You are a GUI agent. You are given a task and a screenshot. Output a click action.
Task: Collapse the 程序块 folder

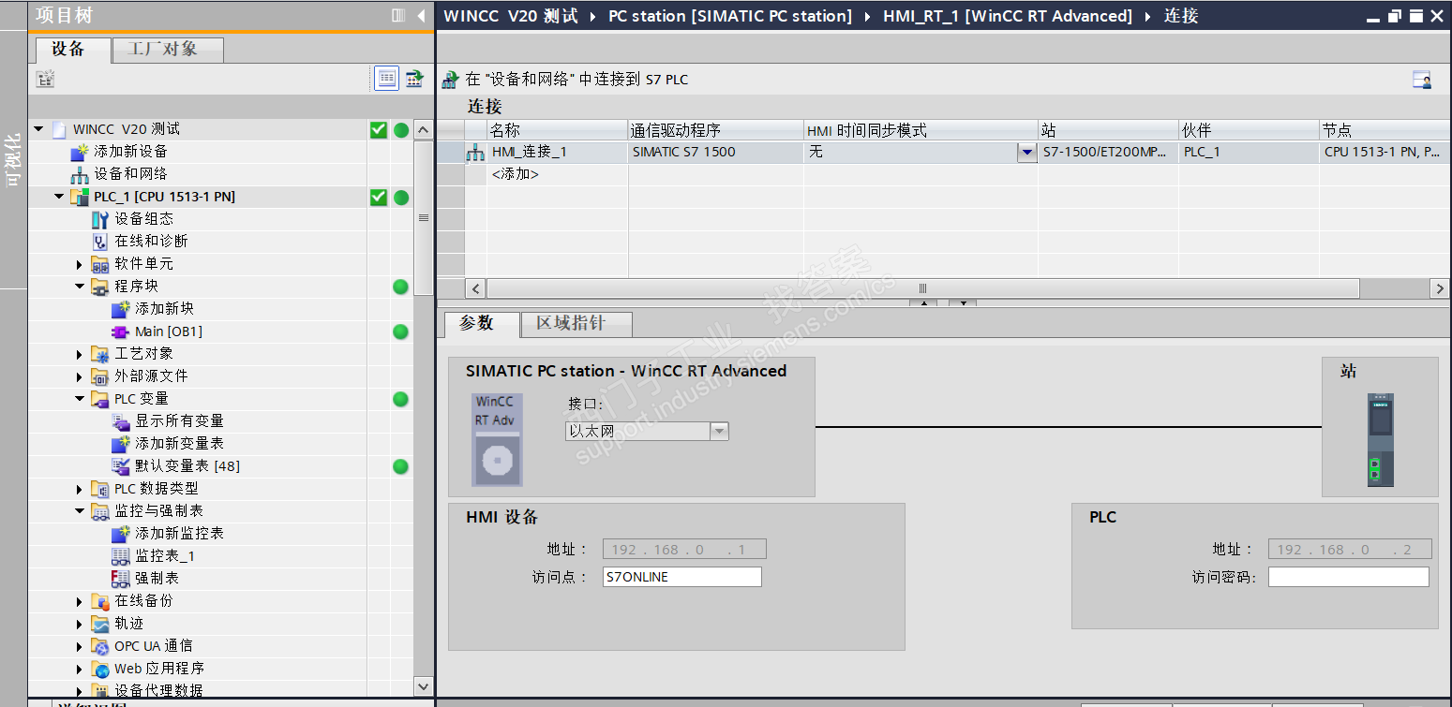[80, 287]
